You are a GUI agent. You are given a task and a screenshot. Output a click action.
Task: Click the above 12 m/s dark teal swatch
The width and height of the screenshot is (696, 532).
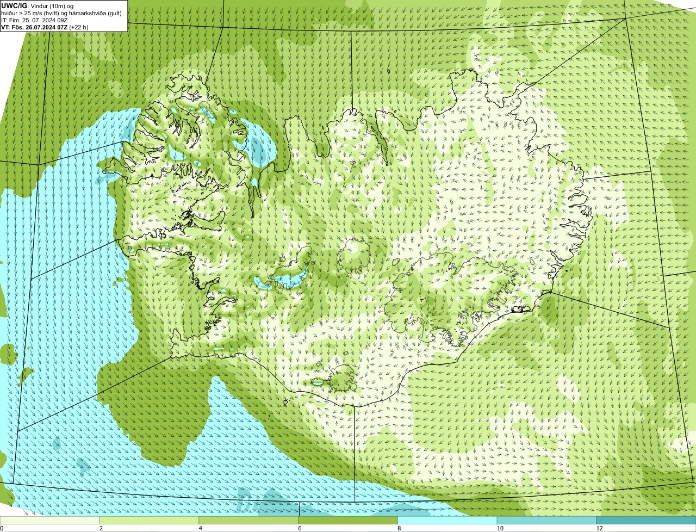click(x=647, y=520)
